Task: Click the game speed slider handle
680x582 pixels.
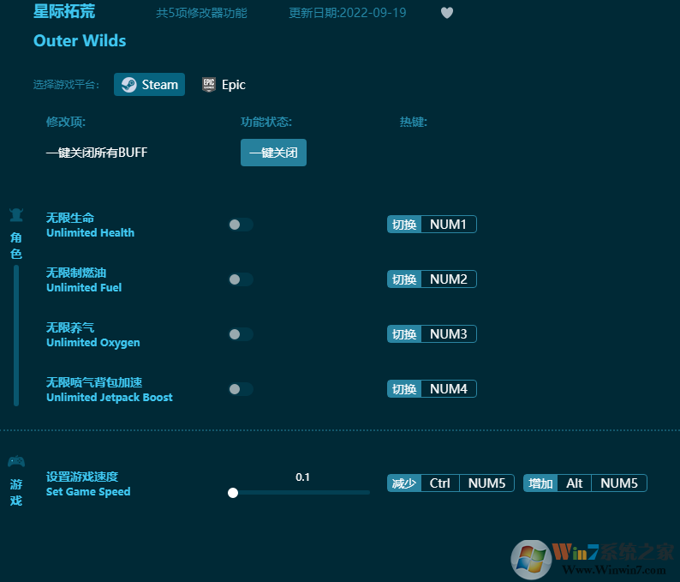Action: tap(233, 493)
